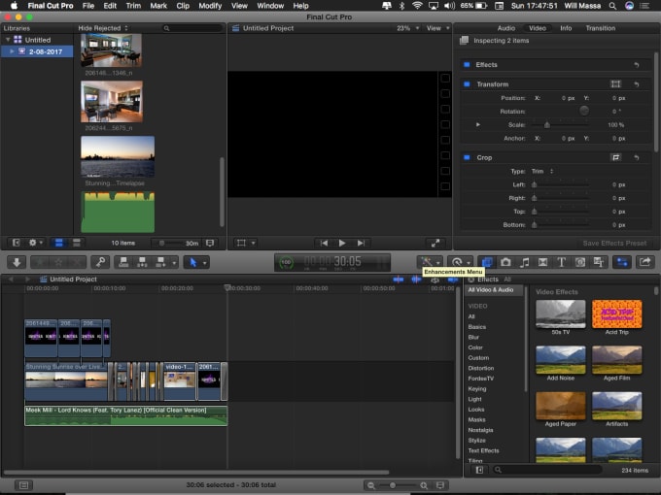The height and width of the screenshot is (495, 661).
Task: Open the Music and Sound Browser
Action: click(x=524, y=262)
